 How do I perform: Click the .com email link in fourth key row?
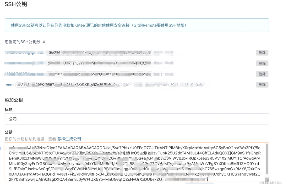point(9,85)
